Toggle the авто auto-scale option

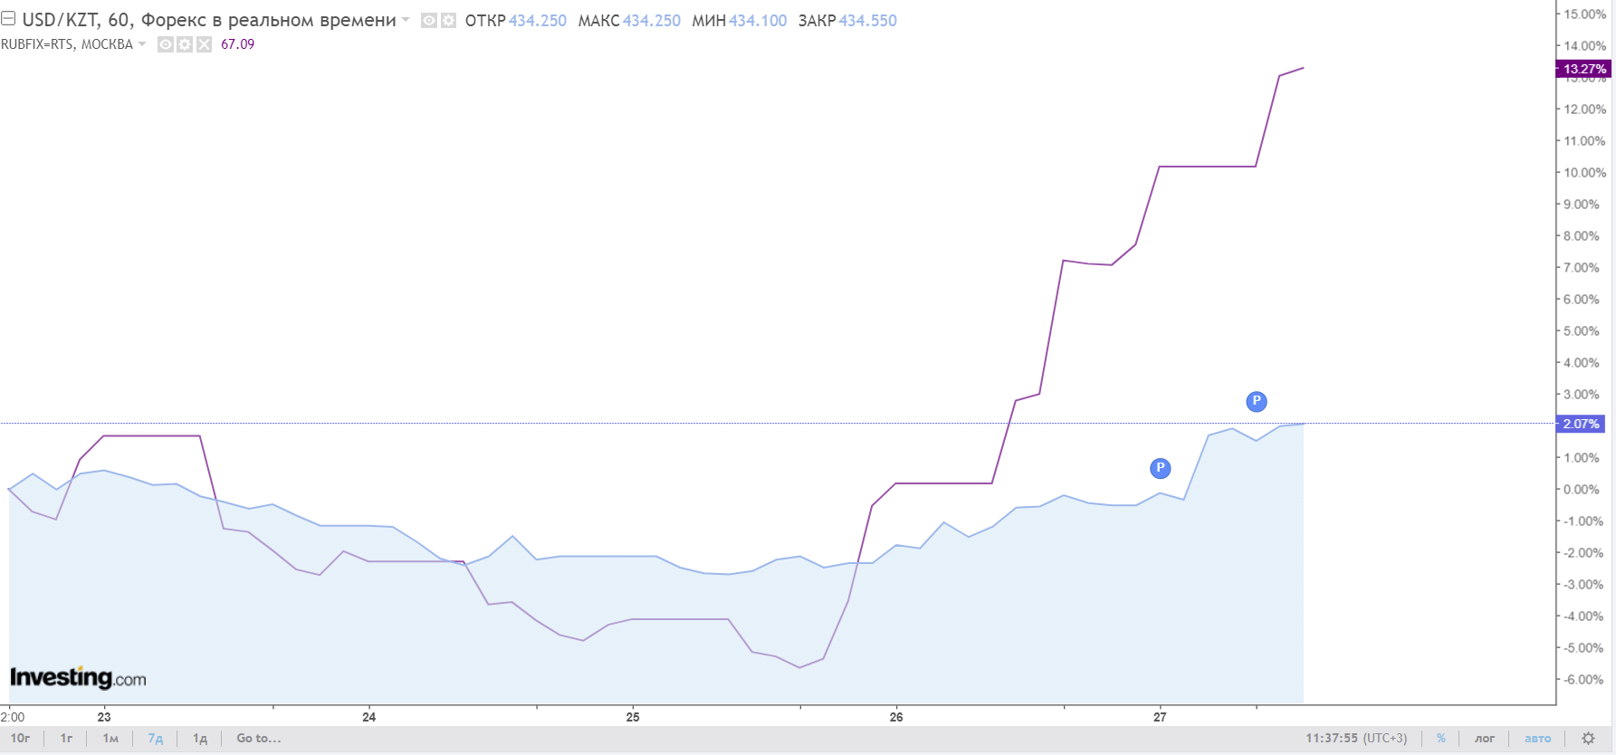[x=1537, y=739]
